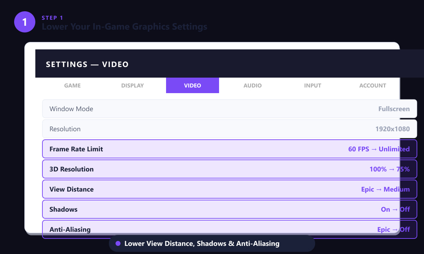Screen dimensions: 424x254
Task: Click the 'Epic → Off' Anti-Aliasing value
Action: [394, 229]
